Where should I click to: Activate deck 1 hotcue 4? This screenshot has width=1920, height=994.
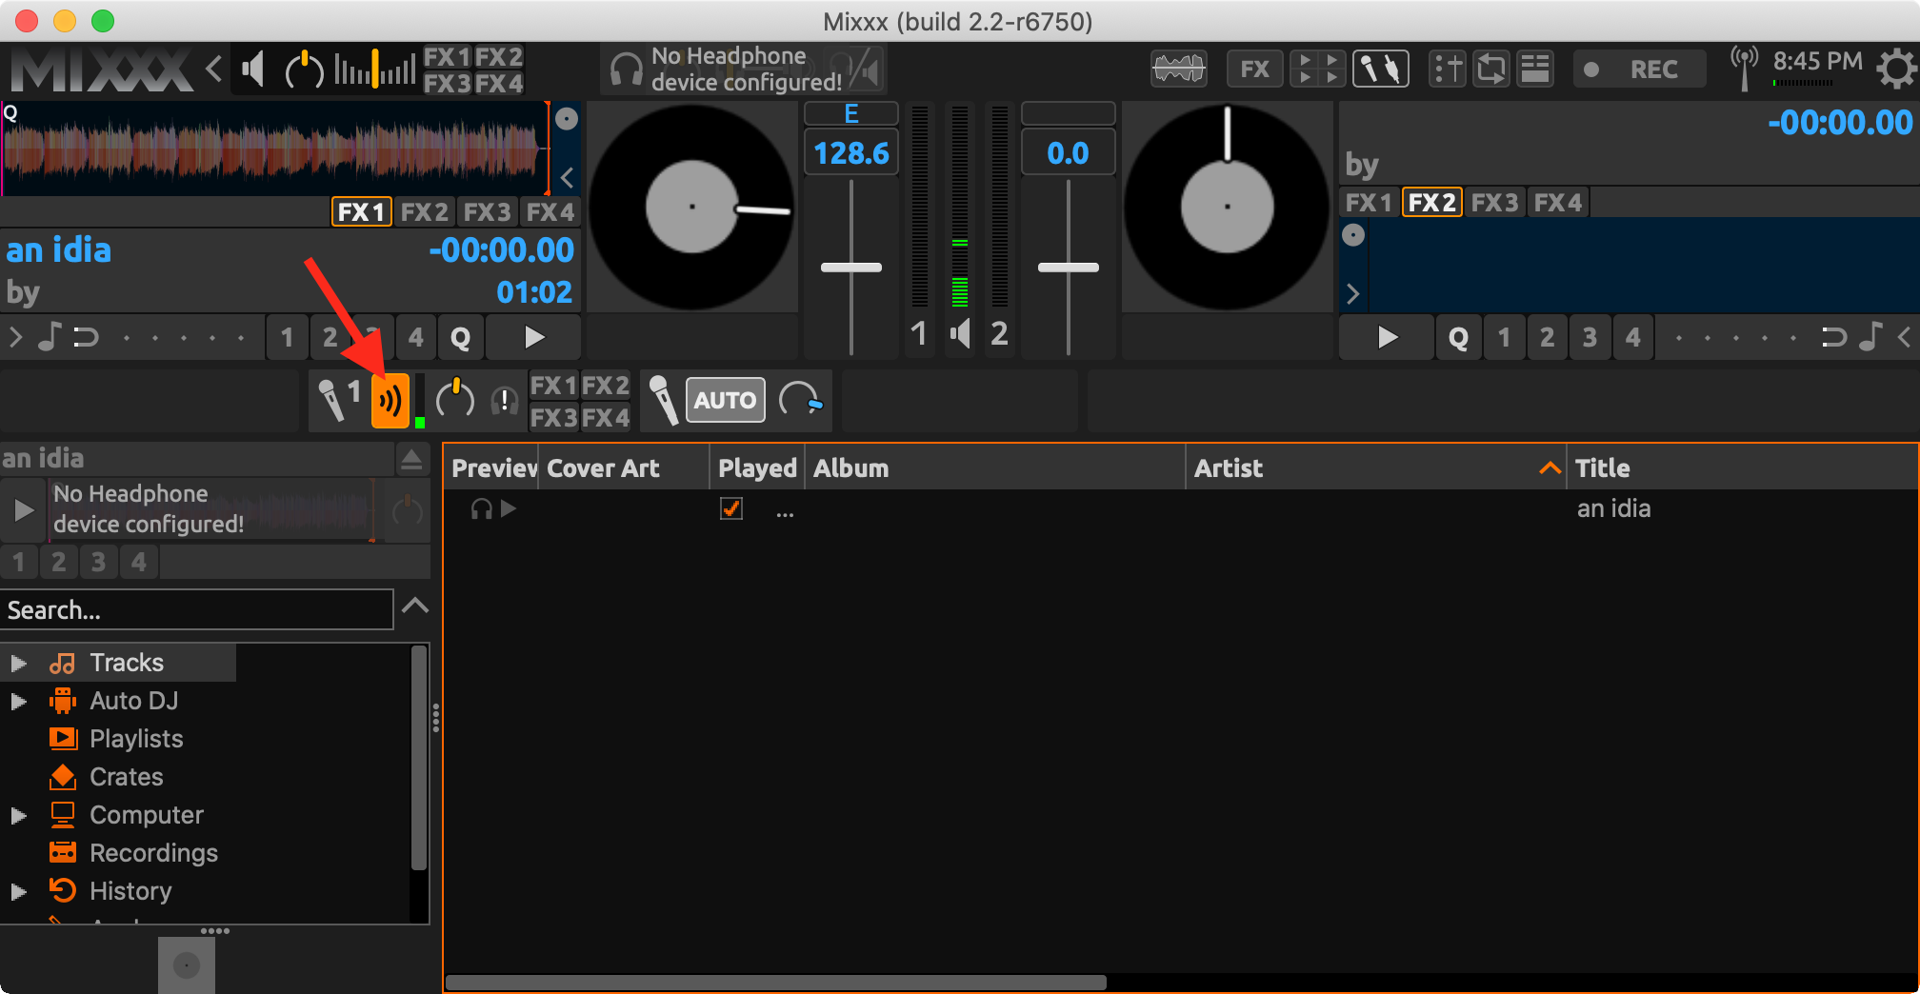tap(415, 337)
